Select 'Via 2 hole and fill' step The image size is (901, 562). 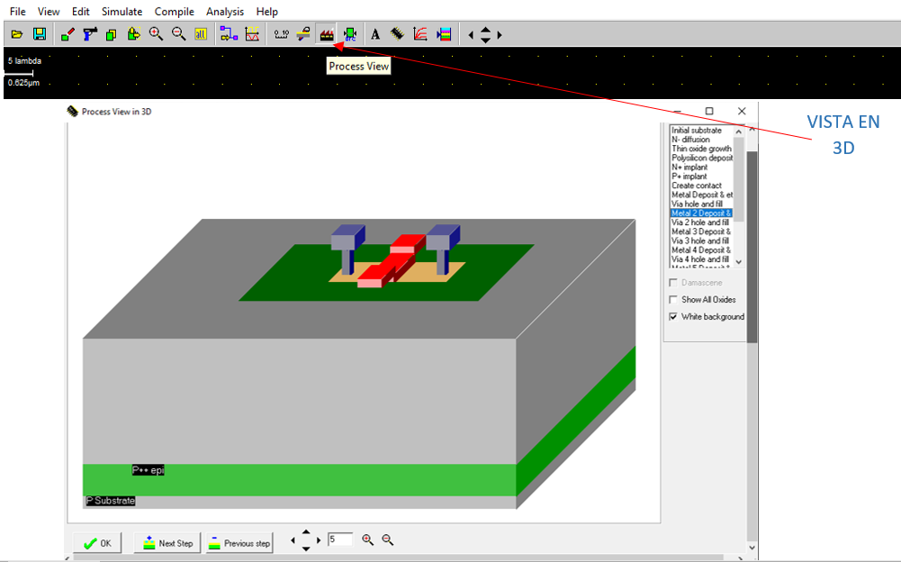[701, 222]
